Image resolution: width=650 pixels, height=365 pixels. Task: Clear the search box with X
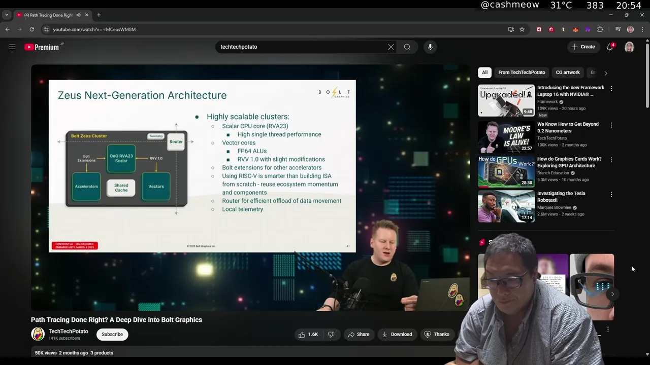(391, 47)
